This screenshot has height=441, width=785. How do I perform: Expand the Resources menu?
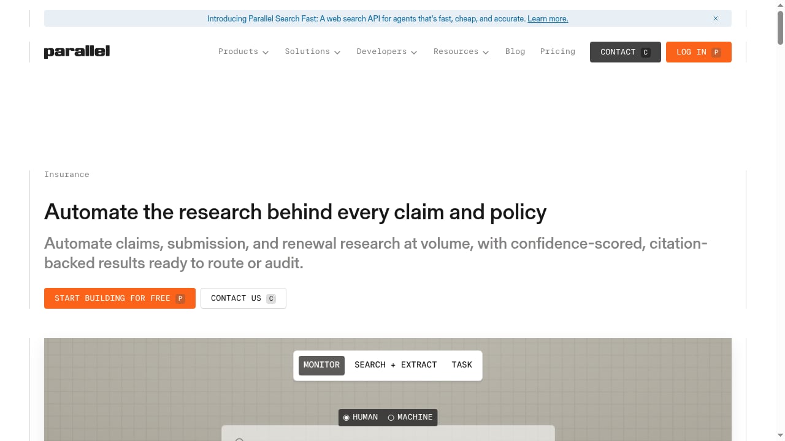[x=461, y=51]
